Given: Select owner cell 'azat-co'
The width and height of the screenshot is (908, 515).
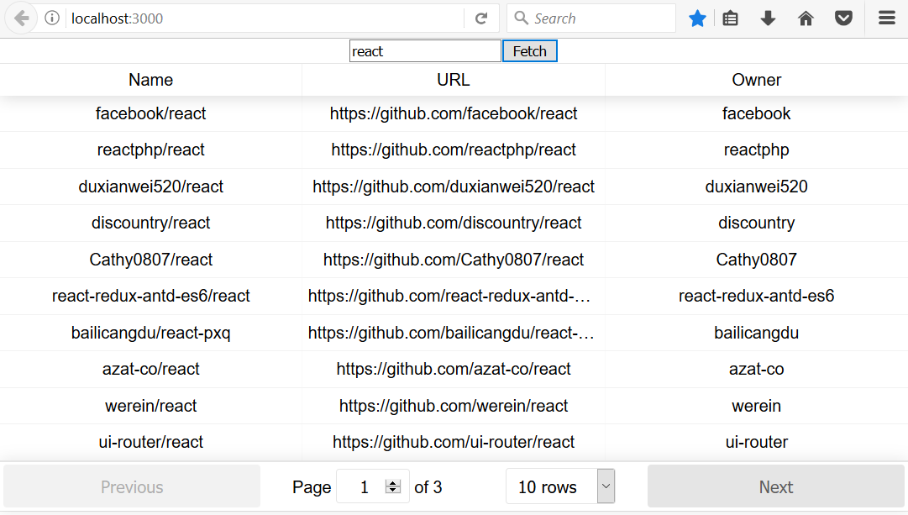Looking at the screenshot, I should click(x=756, y=369).
